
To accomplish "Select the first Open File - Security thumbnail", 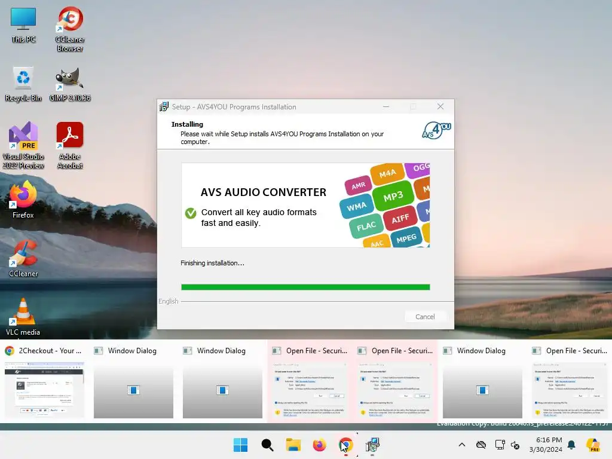I will click(310, 382).
